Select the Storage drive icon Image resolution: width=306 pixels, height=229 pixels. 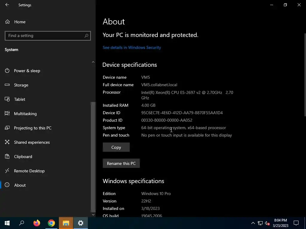(x=7, y=85)
